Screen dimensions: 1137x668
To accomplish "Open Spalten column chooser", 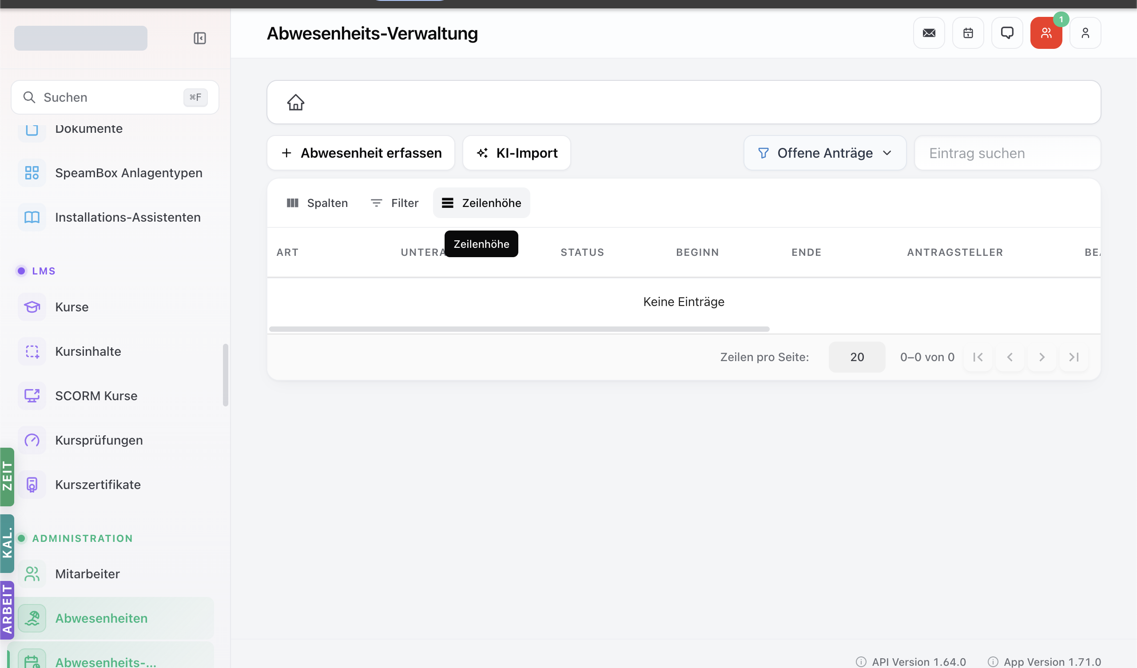I will (x=317, y=203).
